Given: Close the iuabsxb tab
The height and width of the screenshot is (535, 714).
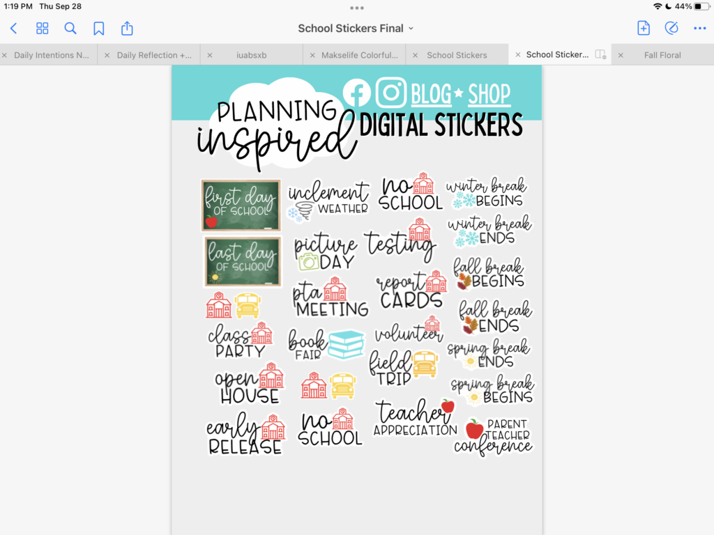Looking at the screenshot, I should (x=210, y=55).
